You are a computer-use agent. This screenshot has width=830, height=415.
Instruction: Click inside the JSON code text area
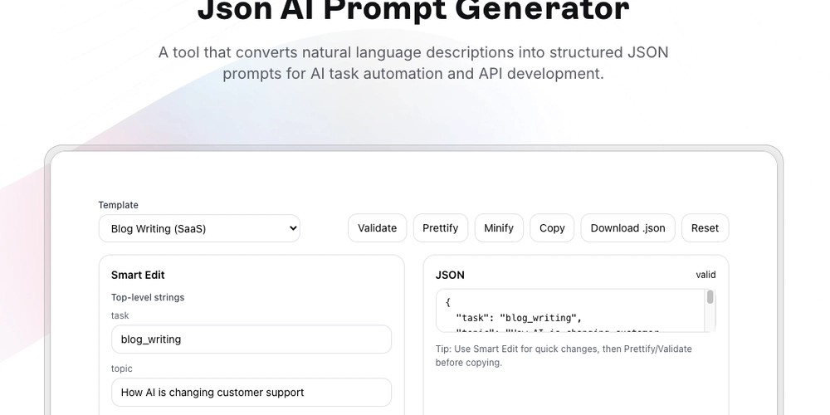click(571, 310)
